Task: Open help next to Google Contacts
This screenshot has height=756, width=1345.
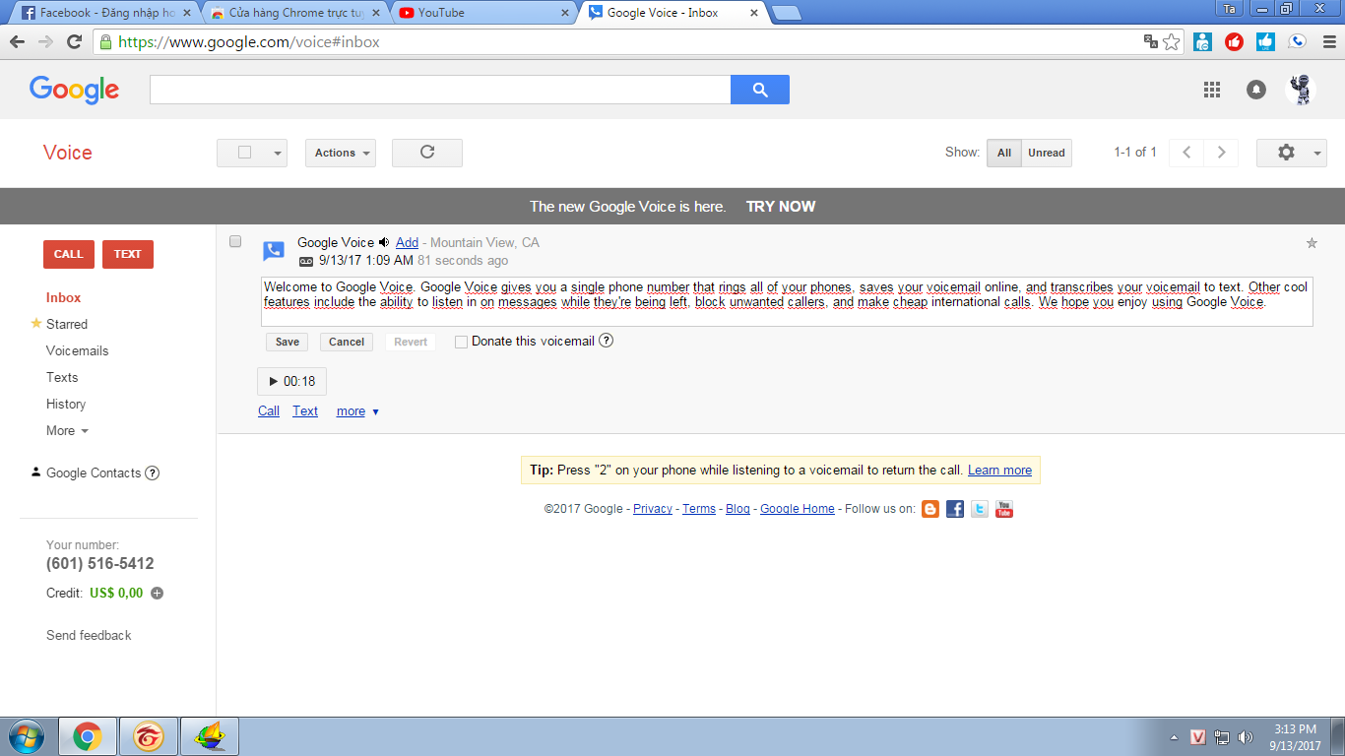Action: (153, 472)
